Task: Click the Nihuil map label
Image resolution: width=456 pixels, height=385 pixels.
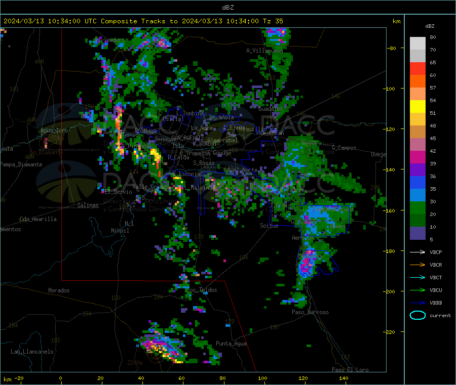Action: click(120, 231)
